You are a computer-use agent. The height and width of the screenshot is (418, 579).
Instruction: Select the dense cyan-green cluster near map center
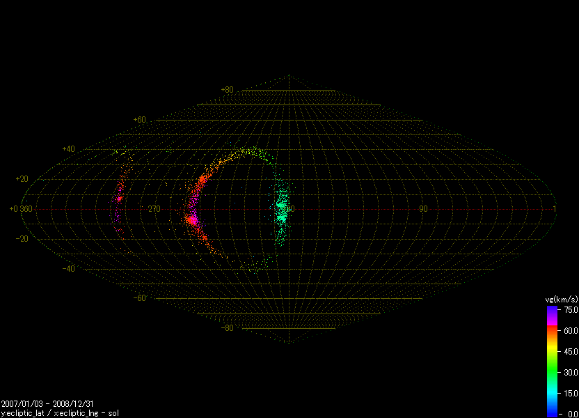click(x=282, y=208)
